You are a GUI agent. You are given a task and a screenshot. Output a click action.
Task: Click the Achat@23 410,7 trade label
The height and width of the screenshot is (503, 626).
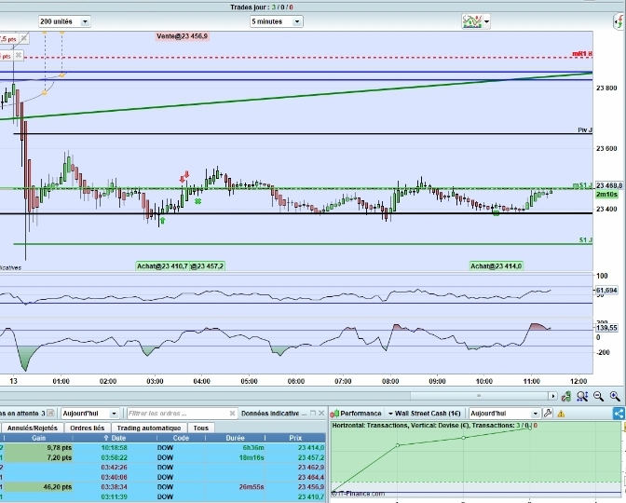coord(162,265)
